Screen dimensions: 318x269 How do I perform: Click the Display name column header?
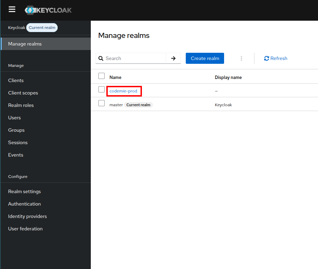(228, 77)
